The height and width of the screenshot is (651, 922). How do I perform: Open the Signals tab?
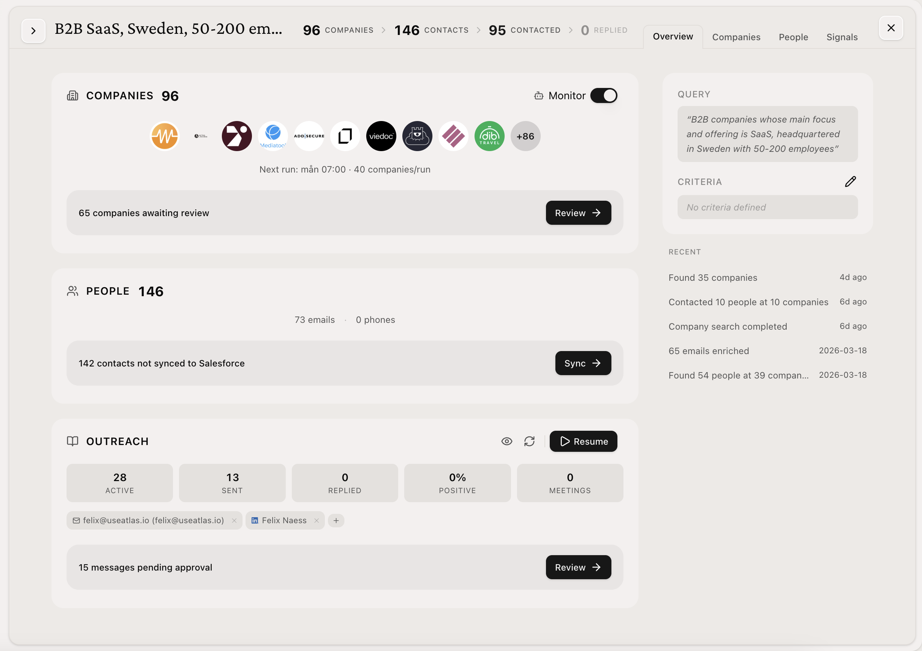[x=842, y=37]
